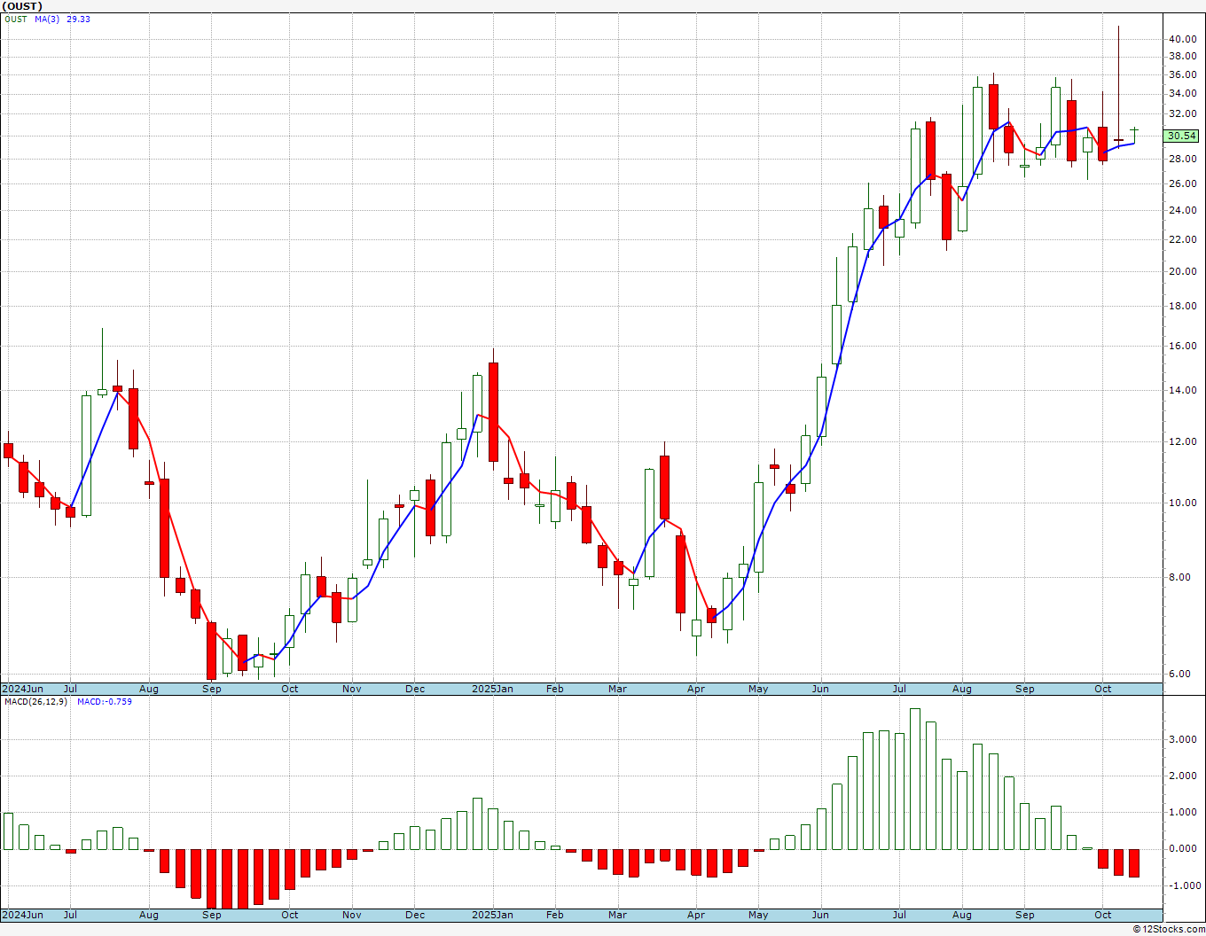Click the 28.00 price axis label
1206x936 pixels.
coord(1182,159)
